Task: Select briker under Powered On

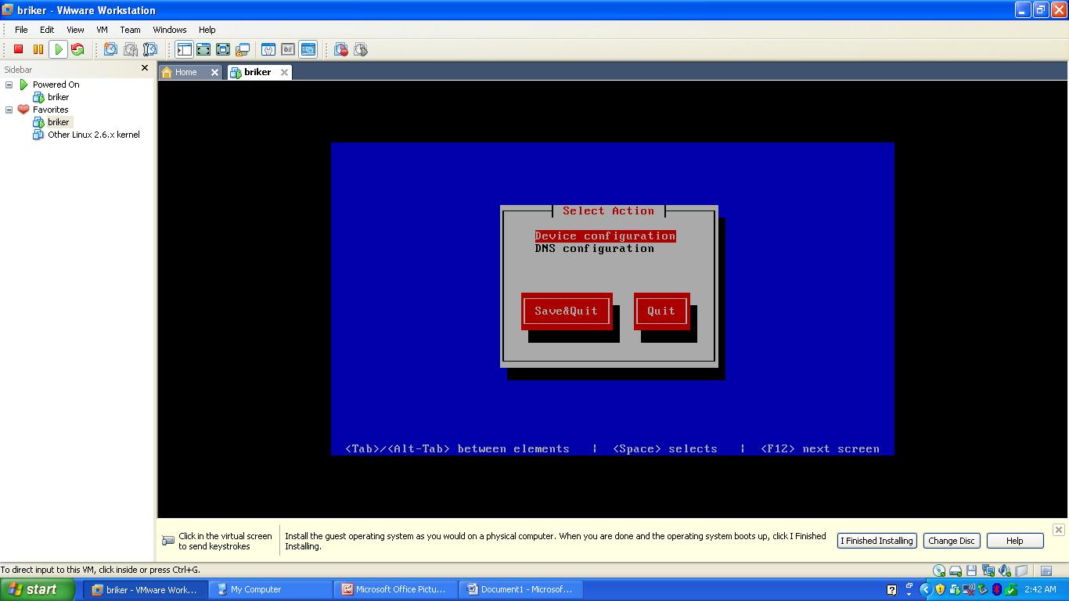Action: 58,97
